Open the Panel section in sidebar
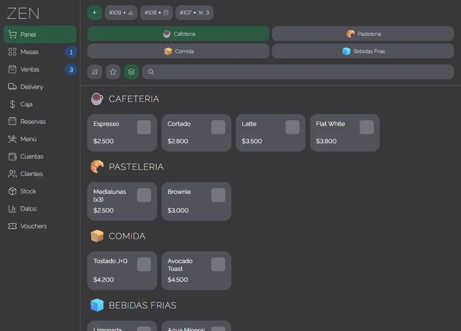This screenshot has height=331, width=461. point(40,34)
